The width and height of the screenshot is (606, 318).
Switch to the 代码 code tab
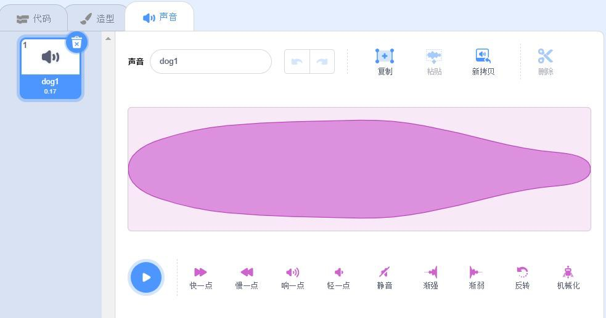pos(34,18)
